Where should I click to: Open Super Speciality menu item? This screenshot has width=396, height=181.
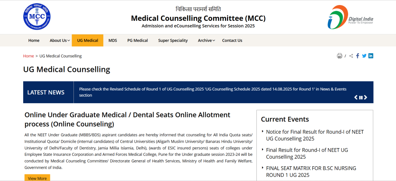point(173,40)
